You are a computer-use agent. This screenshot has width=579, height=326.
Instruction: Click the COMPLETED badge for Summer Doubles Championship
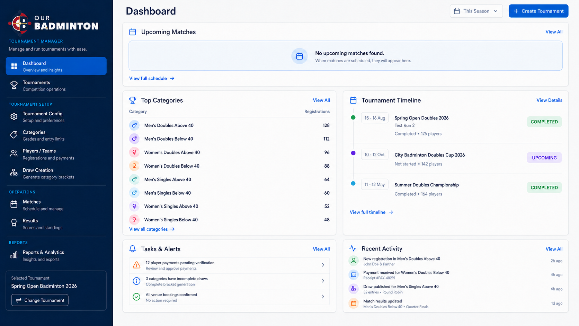point(544,187)
